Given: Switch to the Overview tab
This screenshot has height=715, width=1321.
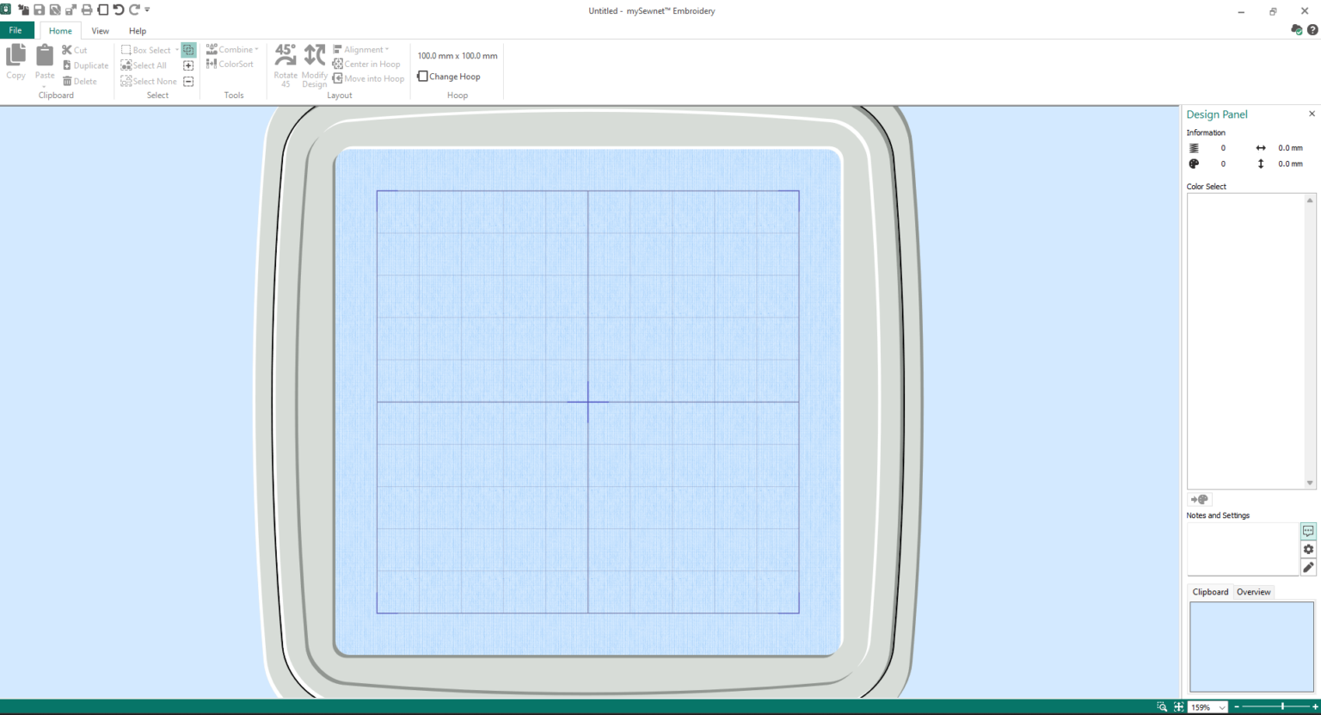Looking at the screenshot, I should [1253, 591].
